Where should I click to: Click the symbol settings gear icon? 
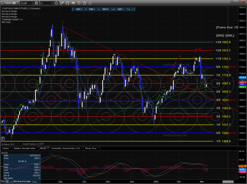tap(36, 3)
